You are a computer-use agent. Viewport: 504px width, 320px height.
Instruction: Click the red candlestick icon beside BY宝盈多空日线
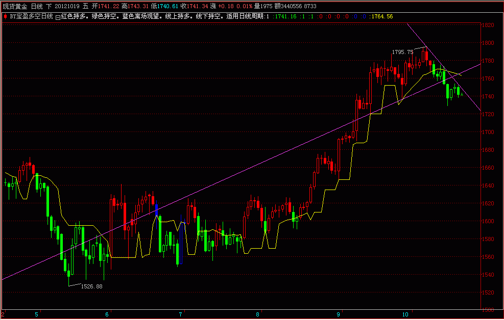pos(5,16)
